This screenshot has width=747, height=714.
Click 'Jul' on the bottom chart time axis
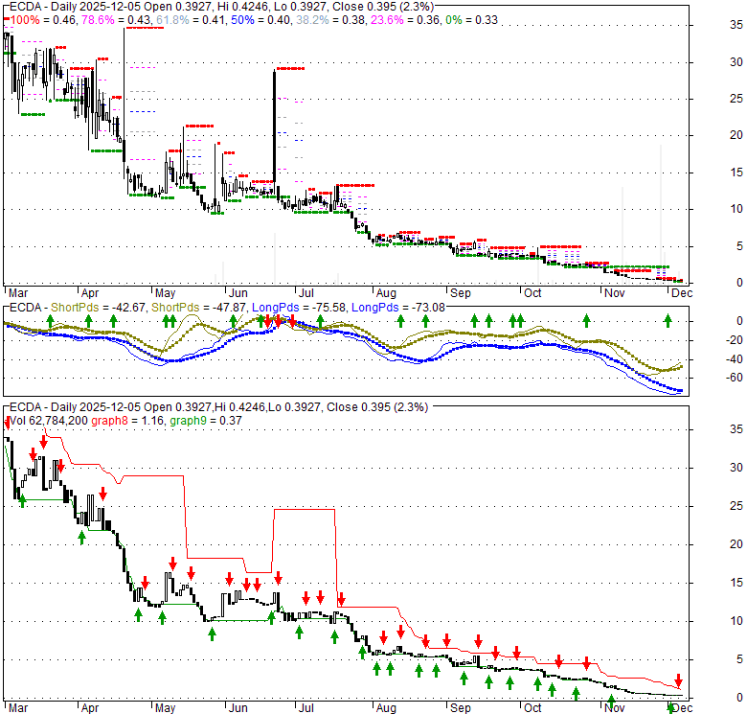[306, 708]
